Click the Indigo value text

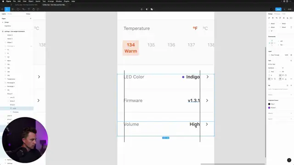(x=193, y=77)
